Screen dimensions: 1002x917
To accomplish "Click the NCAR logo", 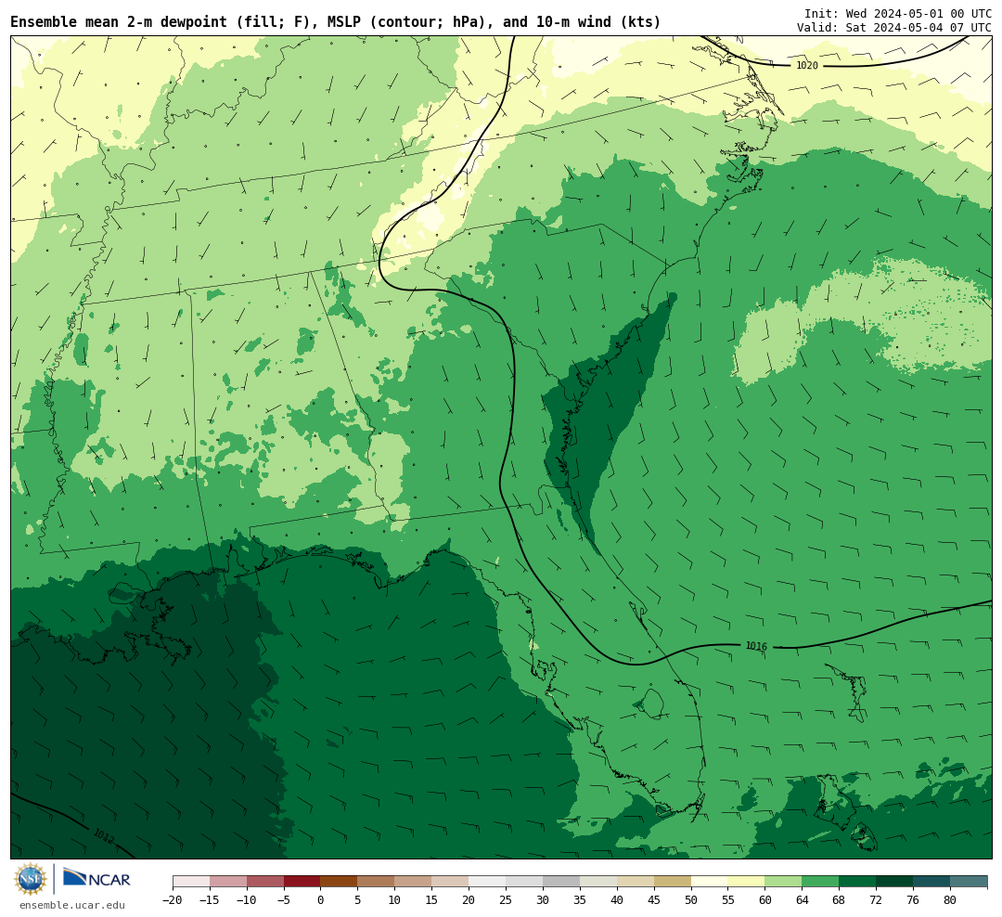I will click(97, 880).
